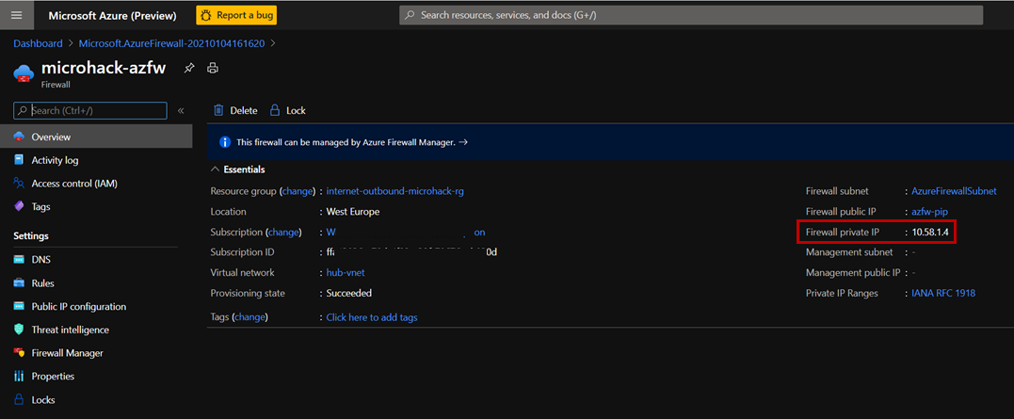This screenshot has height=419, width=1014.
Task: Select the 10.58.1.4 private IP value
Action: pos(929,232)
